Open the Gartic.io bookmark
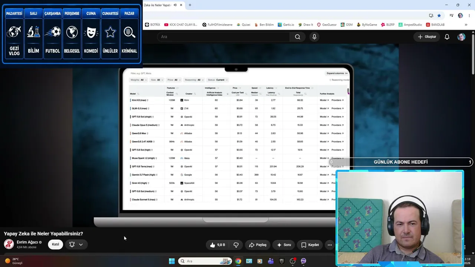 tap(286, 25)
